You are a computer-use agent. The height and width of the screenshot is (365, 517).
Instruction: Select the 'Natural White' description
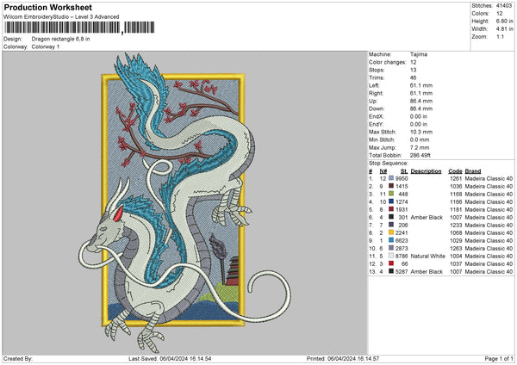pyautogui.click(x=428, y=256)
